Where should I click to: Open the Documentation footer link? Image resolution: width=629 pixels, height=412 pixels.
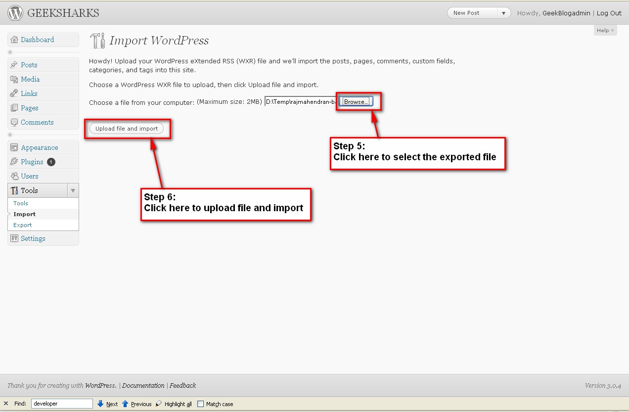coord(143,385)
